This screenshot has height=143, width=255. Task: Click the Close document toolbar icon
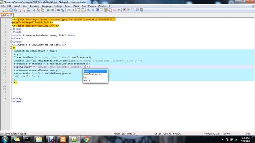click(x=20, y=10)
